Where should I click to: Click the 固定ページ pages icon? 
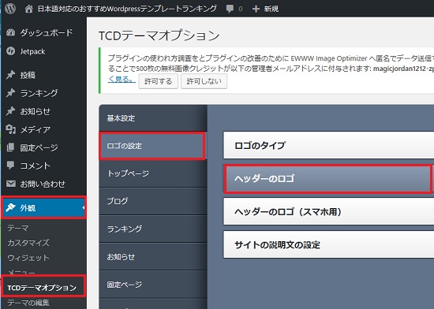tap(10, 147)
